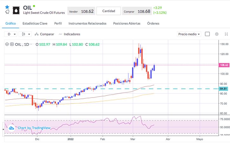The height and width of the screenshot is (143, 230).
Task: Click the Feb label on time axis
Action: click(x=103, y=139)
